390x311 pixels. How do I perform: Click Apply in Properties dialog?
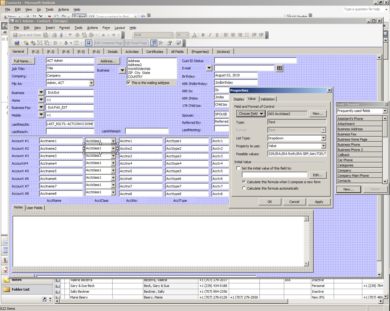click(319, 202)
